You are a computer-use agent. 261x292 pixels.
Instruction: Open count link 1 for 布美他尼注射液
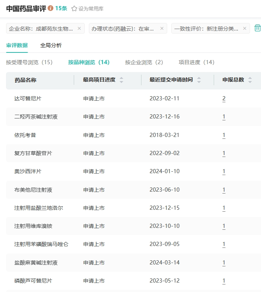click(224, 190)
